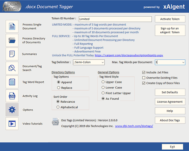Click into the Token ID Number field
189x151 pixels.
pyautogui.click(x=115, y=19)
